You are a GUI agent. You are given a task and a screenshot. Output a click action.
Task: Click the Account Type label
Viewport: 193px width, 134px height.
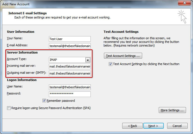coord(17,59)
